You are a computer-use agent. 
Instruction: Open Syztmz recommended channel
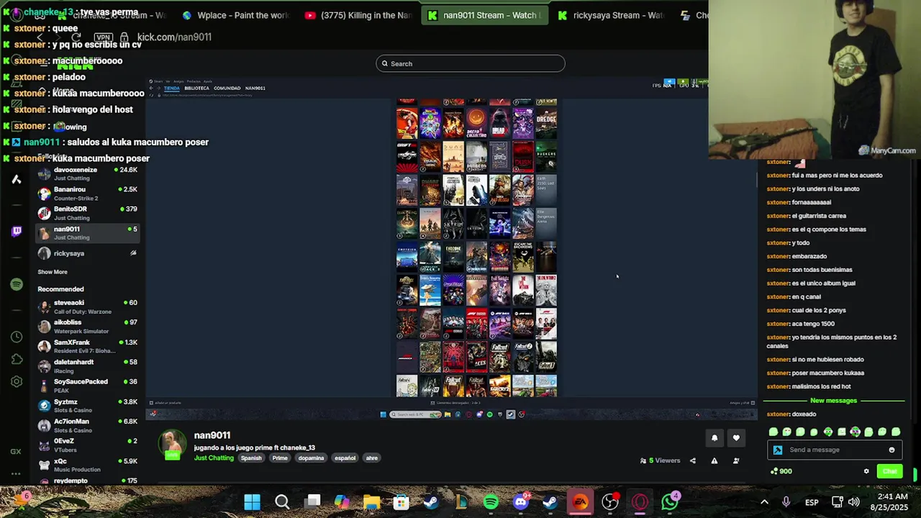86,406
